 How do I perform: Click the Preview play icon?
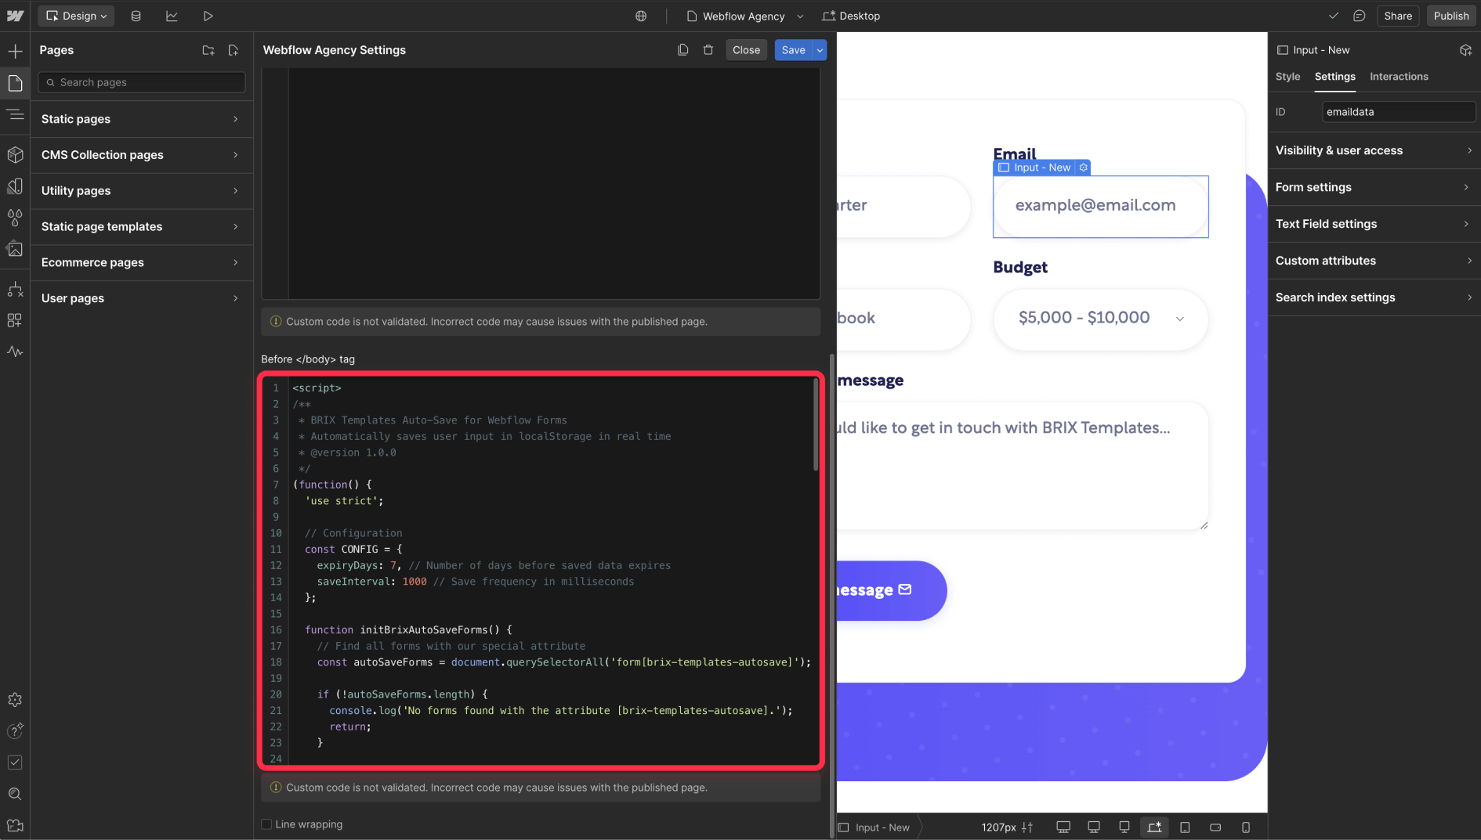coord(208,16)
